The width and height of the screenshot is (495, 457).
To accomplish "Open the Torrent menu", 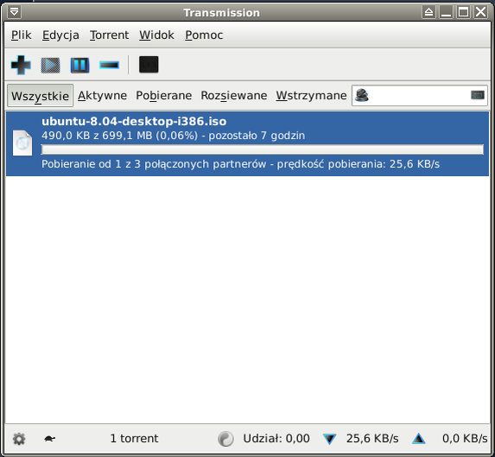I will pos(109,35).
